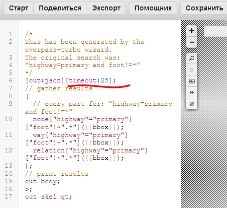The height and width of the screenshot is (208, 227).
Task: Open the Поделиться share dialog
Action: [60, 8]
